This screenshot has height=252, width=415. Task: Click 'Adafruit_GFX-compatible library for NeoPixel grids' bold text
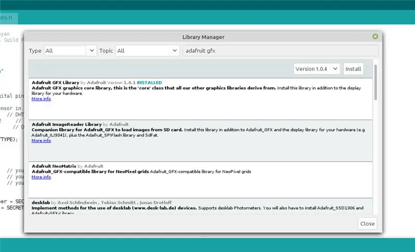pos(90,171)
